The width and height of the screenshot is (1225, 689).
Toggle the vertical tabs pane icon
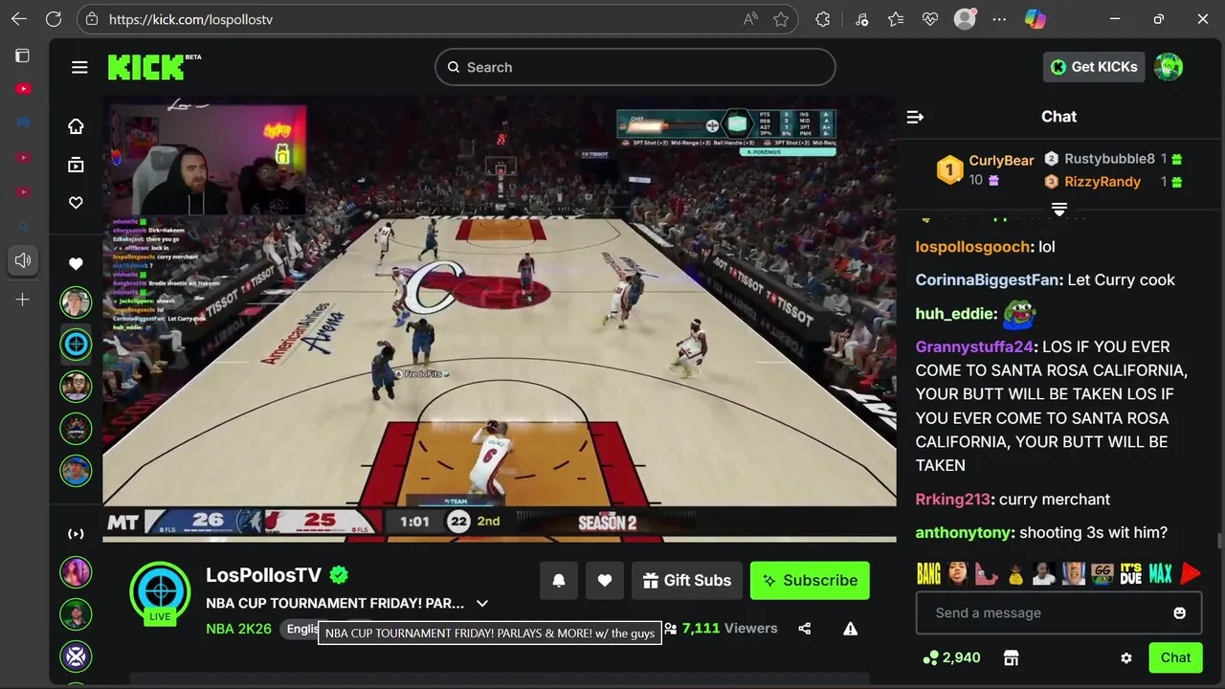coord(23,56)
